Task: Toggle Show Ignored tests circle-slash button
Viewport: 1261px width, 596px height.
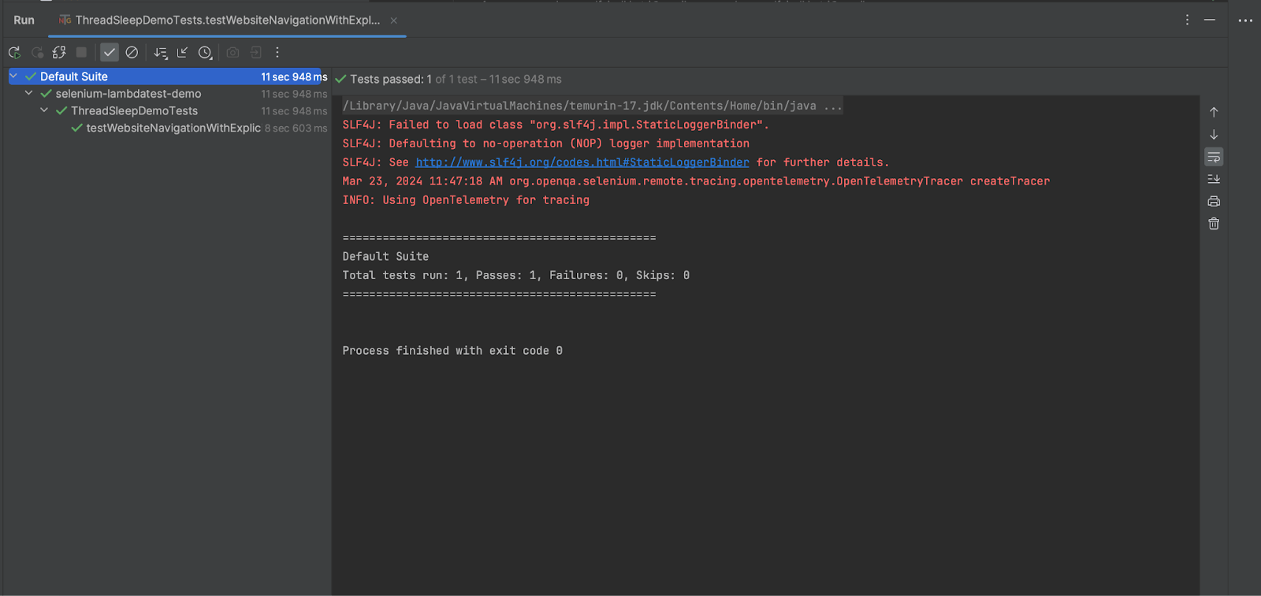Action: 132,52
